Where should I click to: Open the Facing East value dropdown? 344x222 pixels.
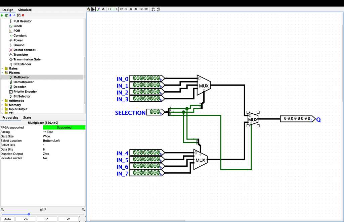point(64,132)
